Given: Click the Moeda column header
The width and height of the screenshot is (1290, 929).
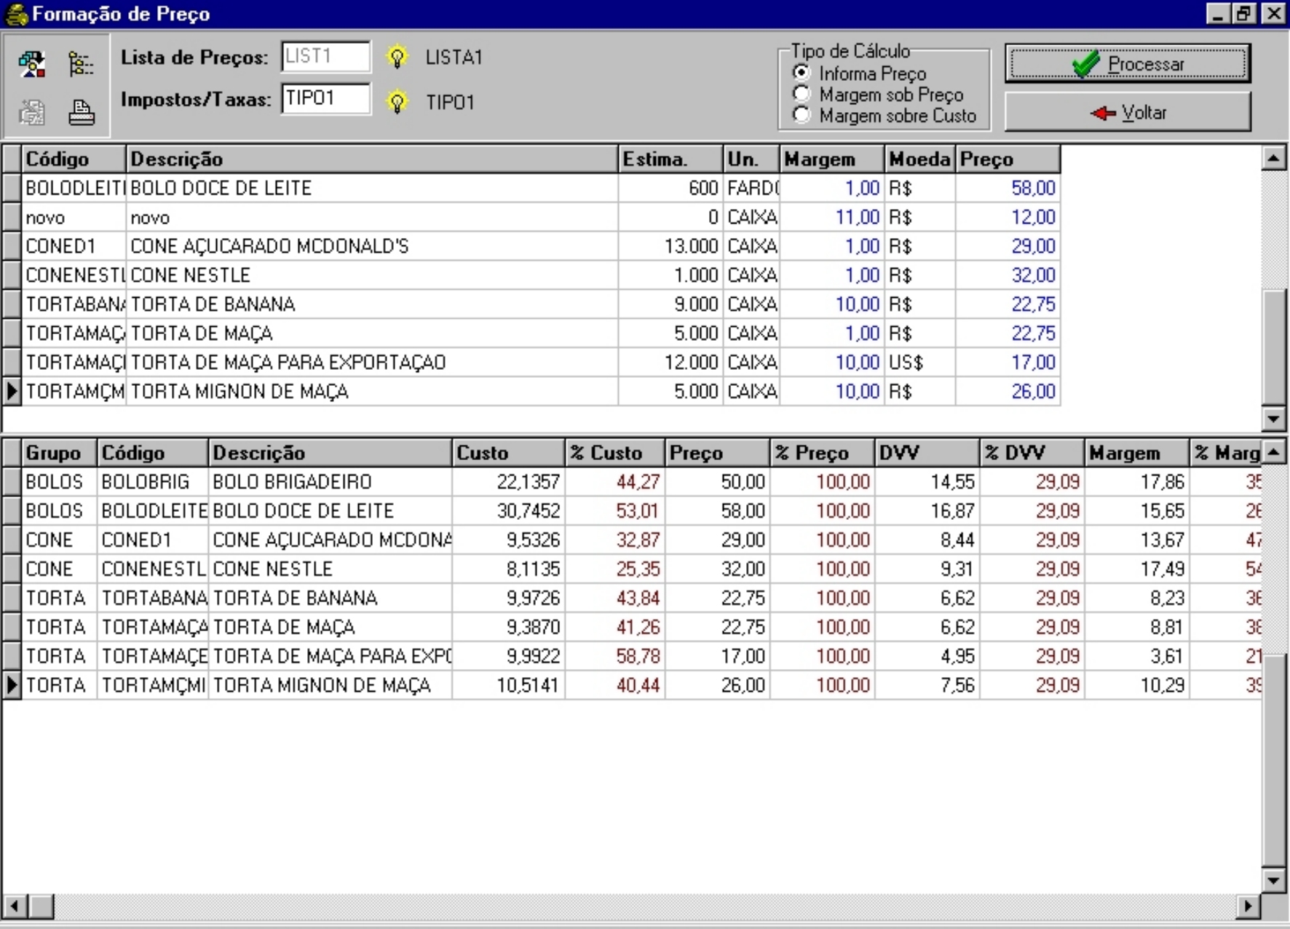Looking at the screenshot, I should click(919, 159).
